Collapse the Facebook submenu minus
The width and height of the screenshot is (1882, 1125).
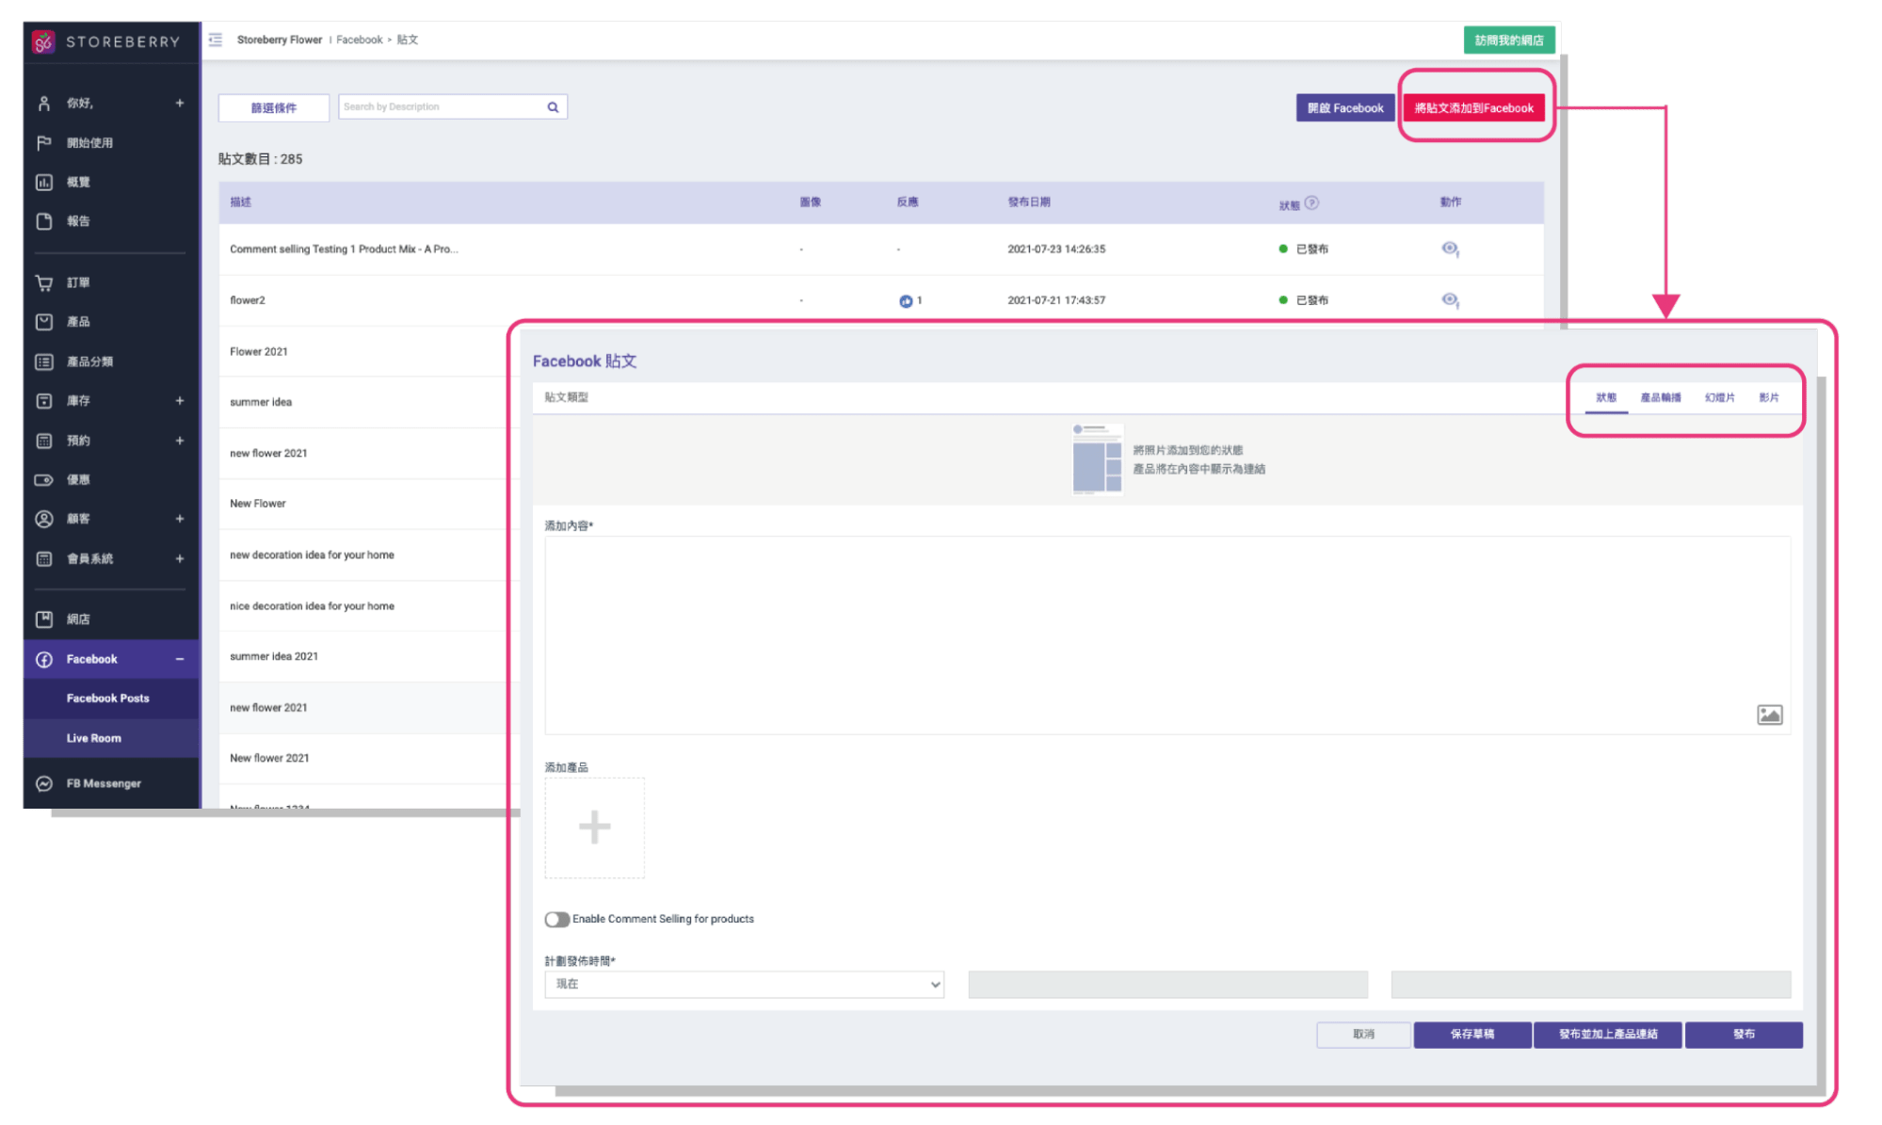pos(179,659)
